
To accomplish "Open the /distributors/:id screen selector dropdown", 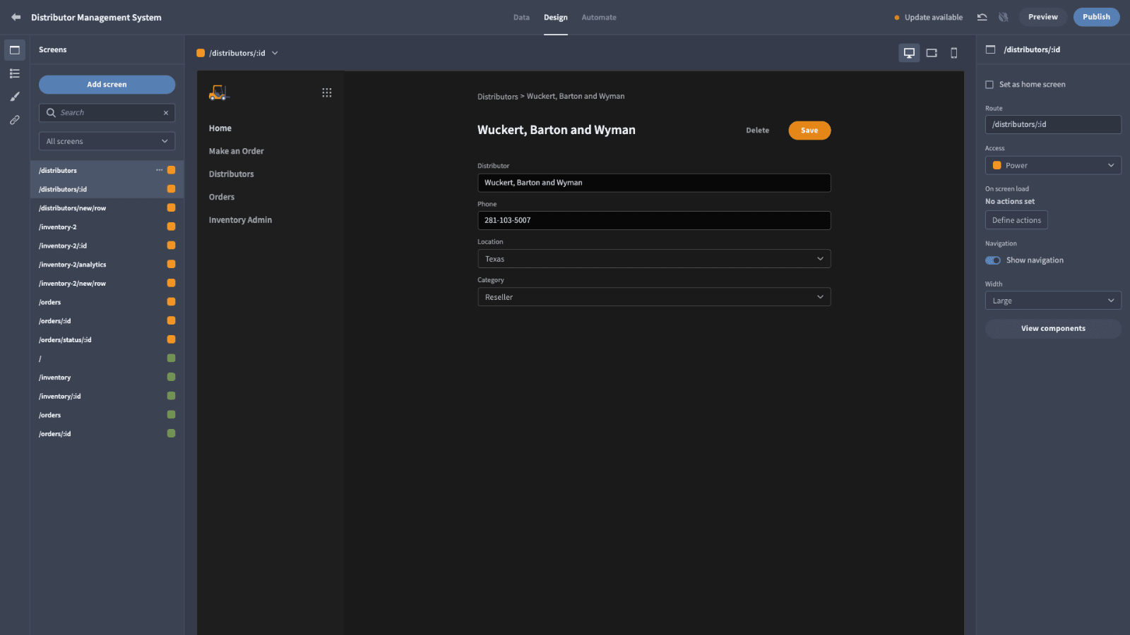I will pyautogui.click(x=237, y=53).
